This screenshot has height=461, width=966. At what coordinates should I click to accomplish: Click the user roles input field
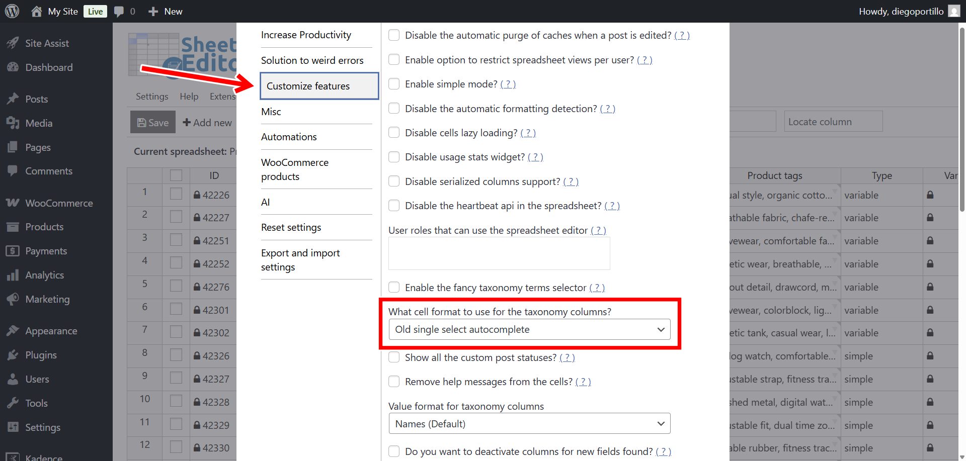tap(499, 253)
